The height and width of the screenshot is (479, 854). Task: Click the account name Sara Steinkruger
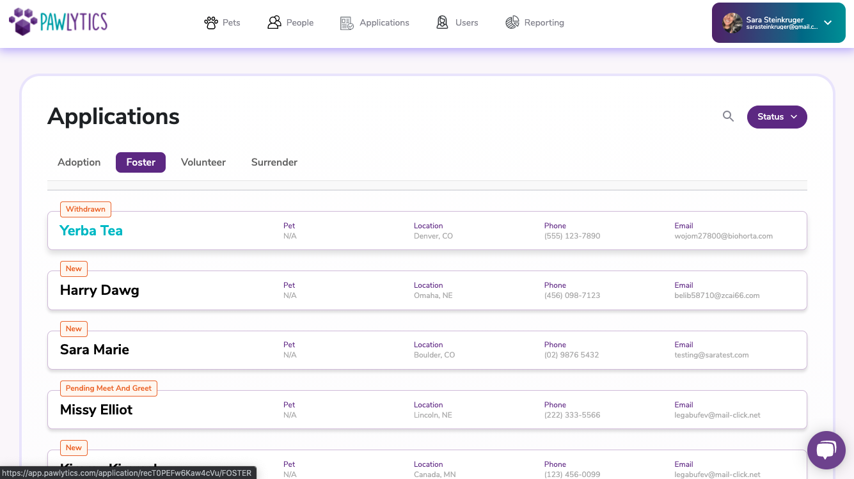(775, 20)
